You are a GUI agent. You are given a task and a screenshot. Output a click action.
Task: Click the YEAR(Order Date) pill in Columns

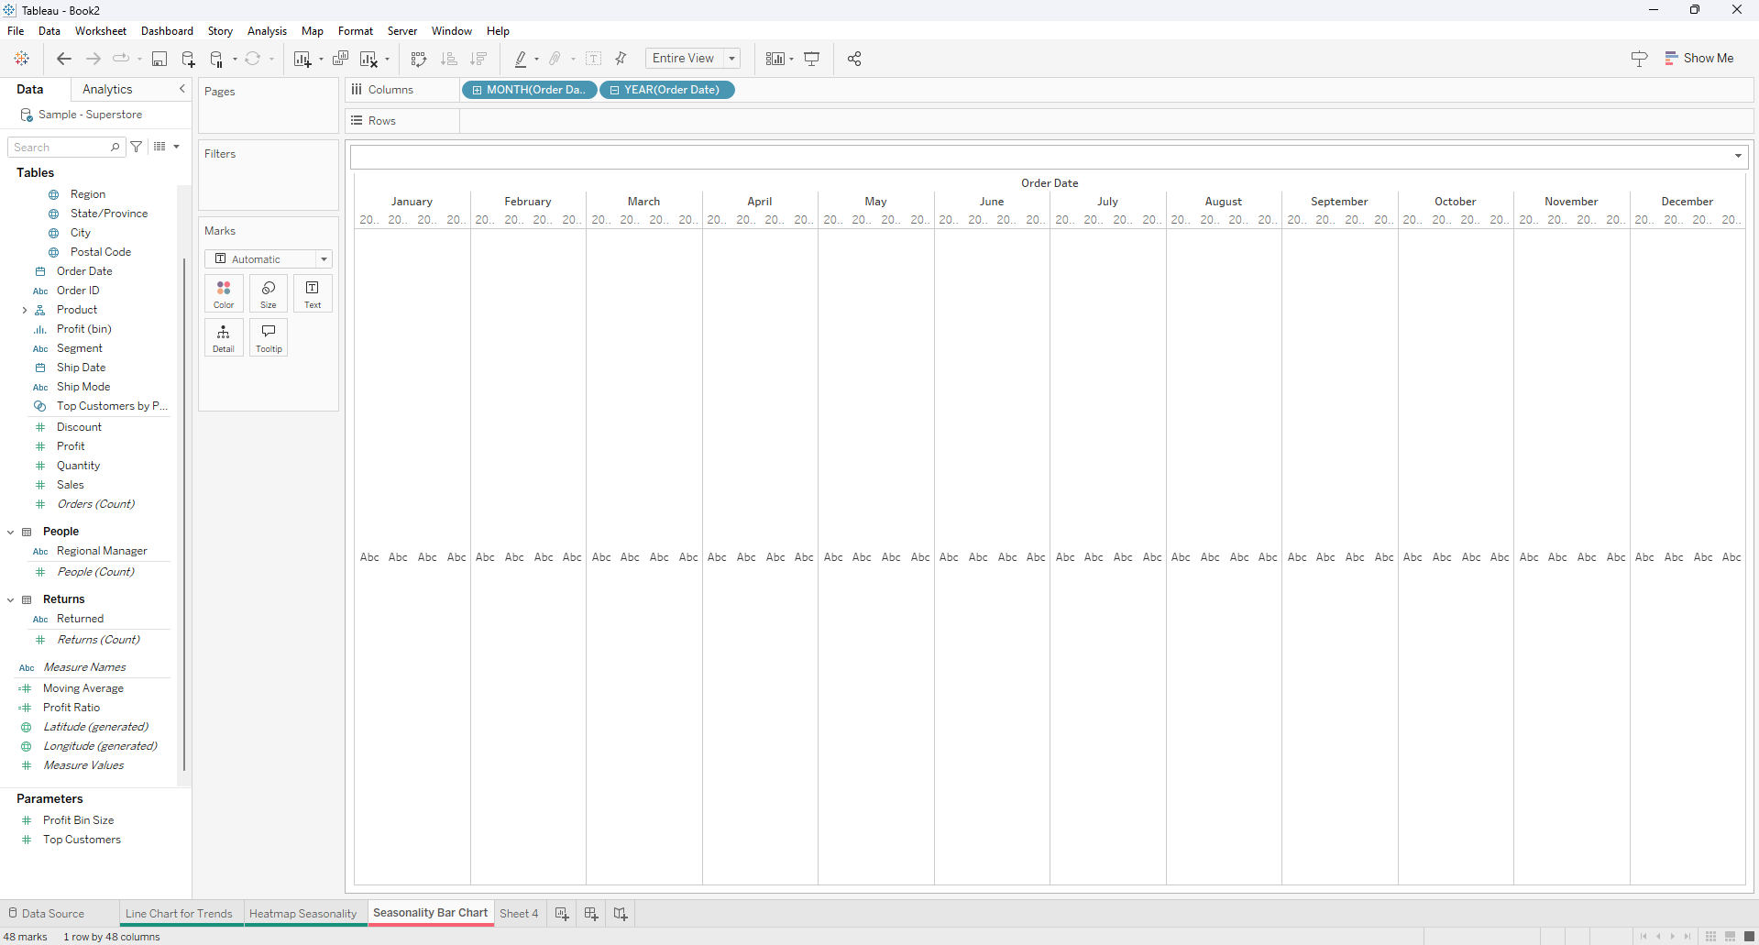click(667, 90)
